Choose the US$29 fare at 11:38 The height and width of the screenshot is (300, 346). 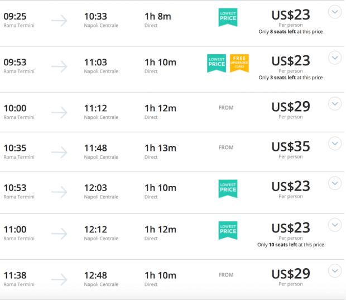[x=291, y=274]
